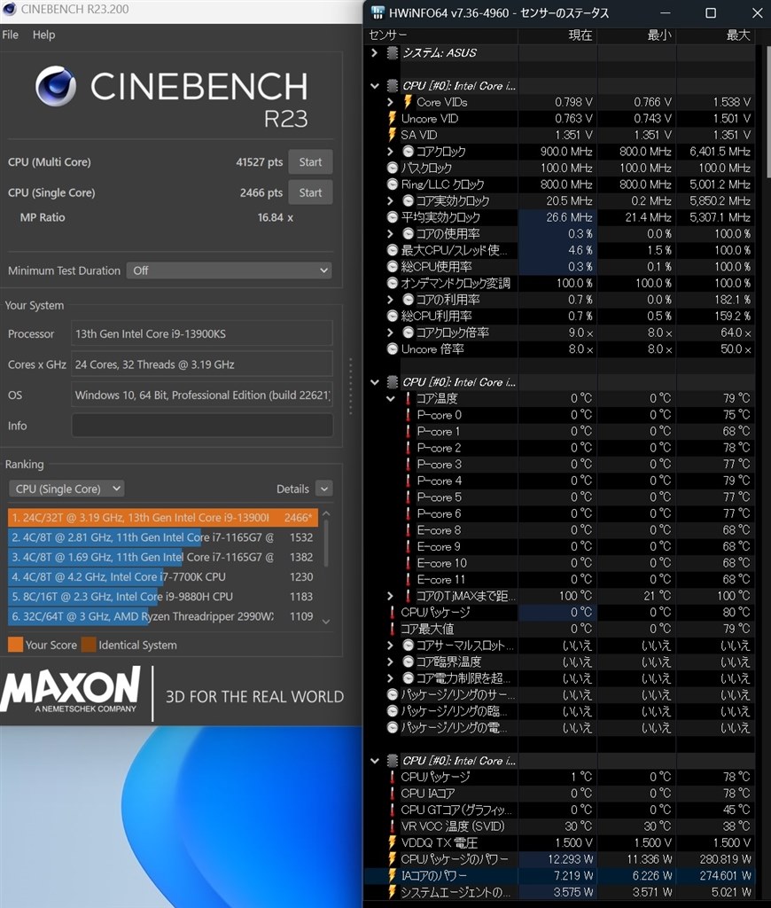Screen dimensions: 771x908
Task: Click the 最小 column header
Action: (x=636, y=35)
